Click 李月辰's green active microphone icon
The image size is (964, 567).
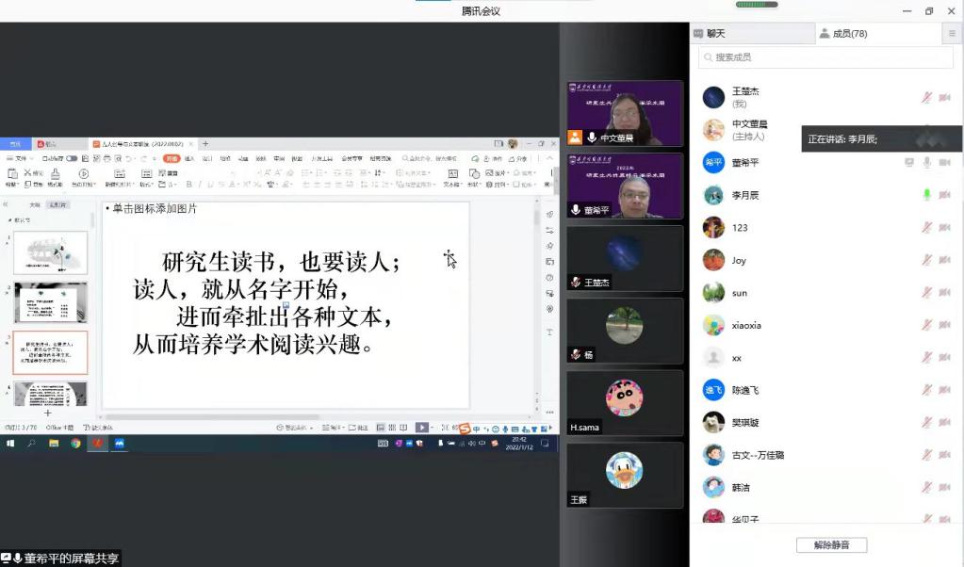pos(927,195)
